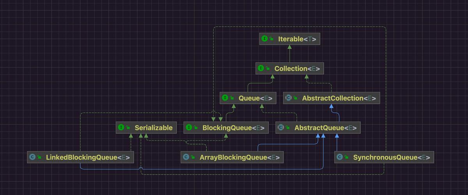Click the interface icon on Iterable node

point(265,39)
